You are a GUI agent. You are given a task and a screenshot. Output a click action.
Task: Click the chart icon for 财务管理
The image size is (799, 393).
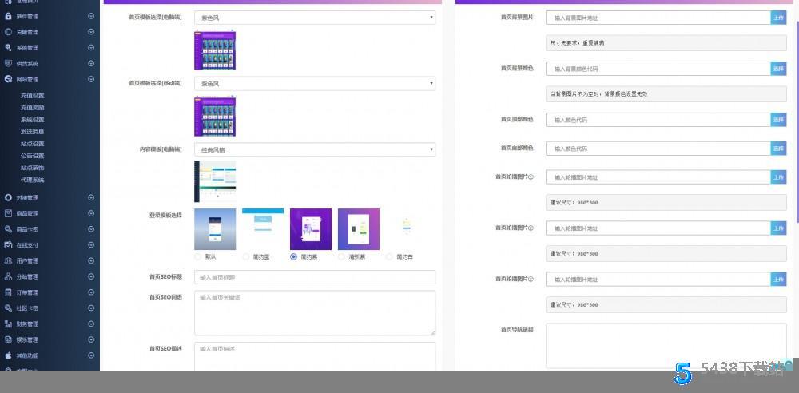tap(8, 324)
